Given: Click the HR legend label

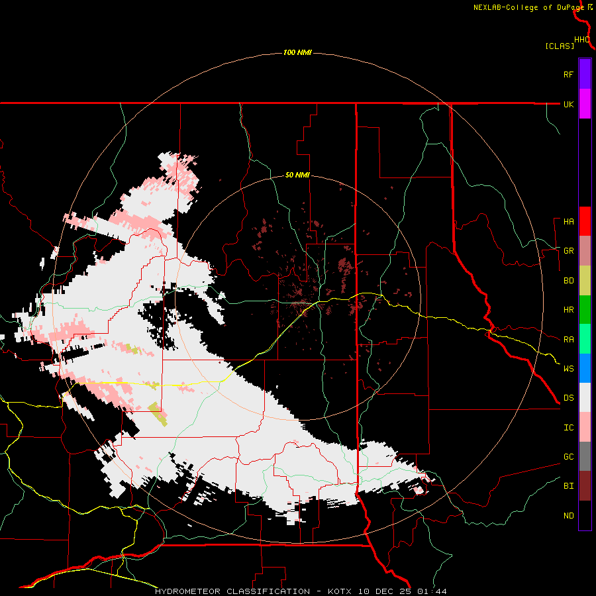Looking at the screenshot, I should pyautogui.click(x=569, y=310).
